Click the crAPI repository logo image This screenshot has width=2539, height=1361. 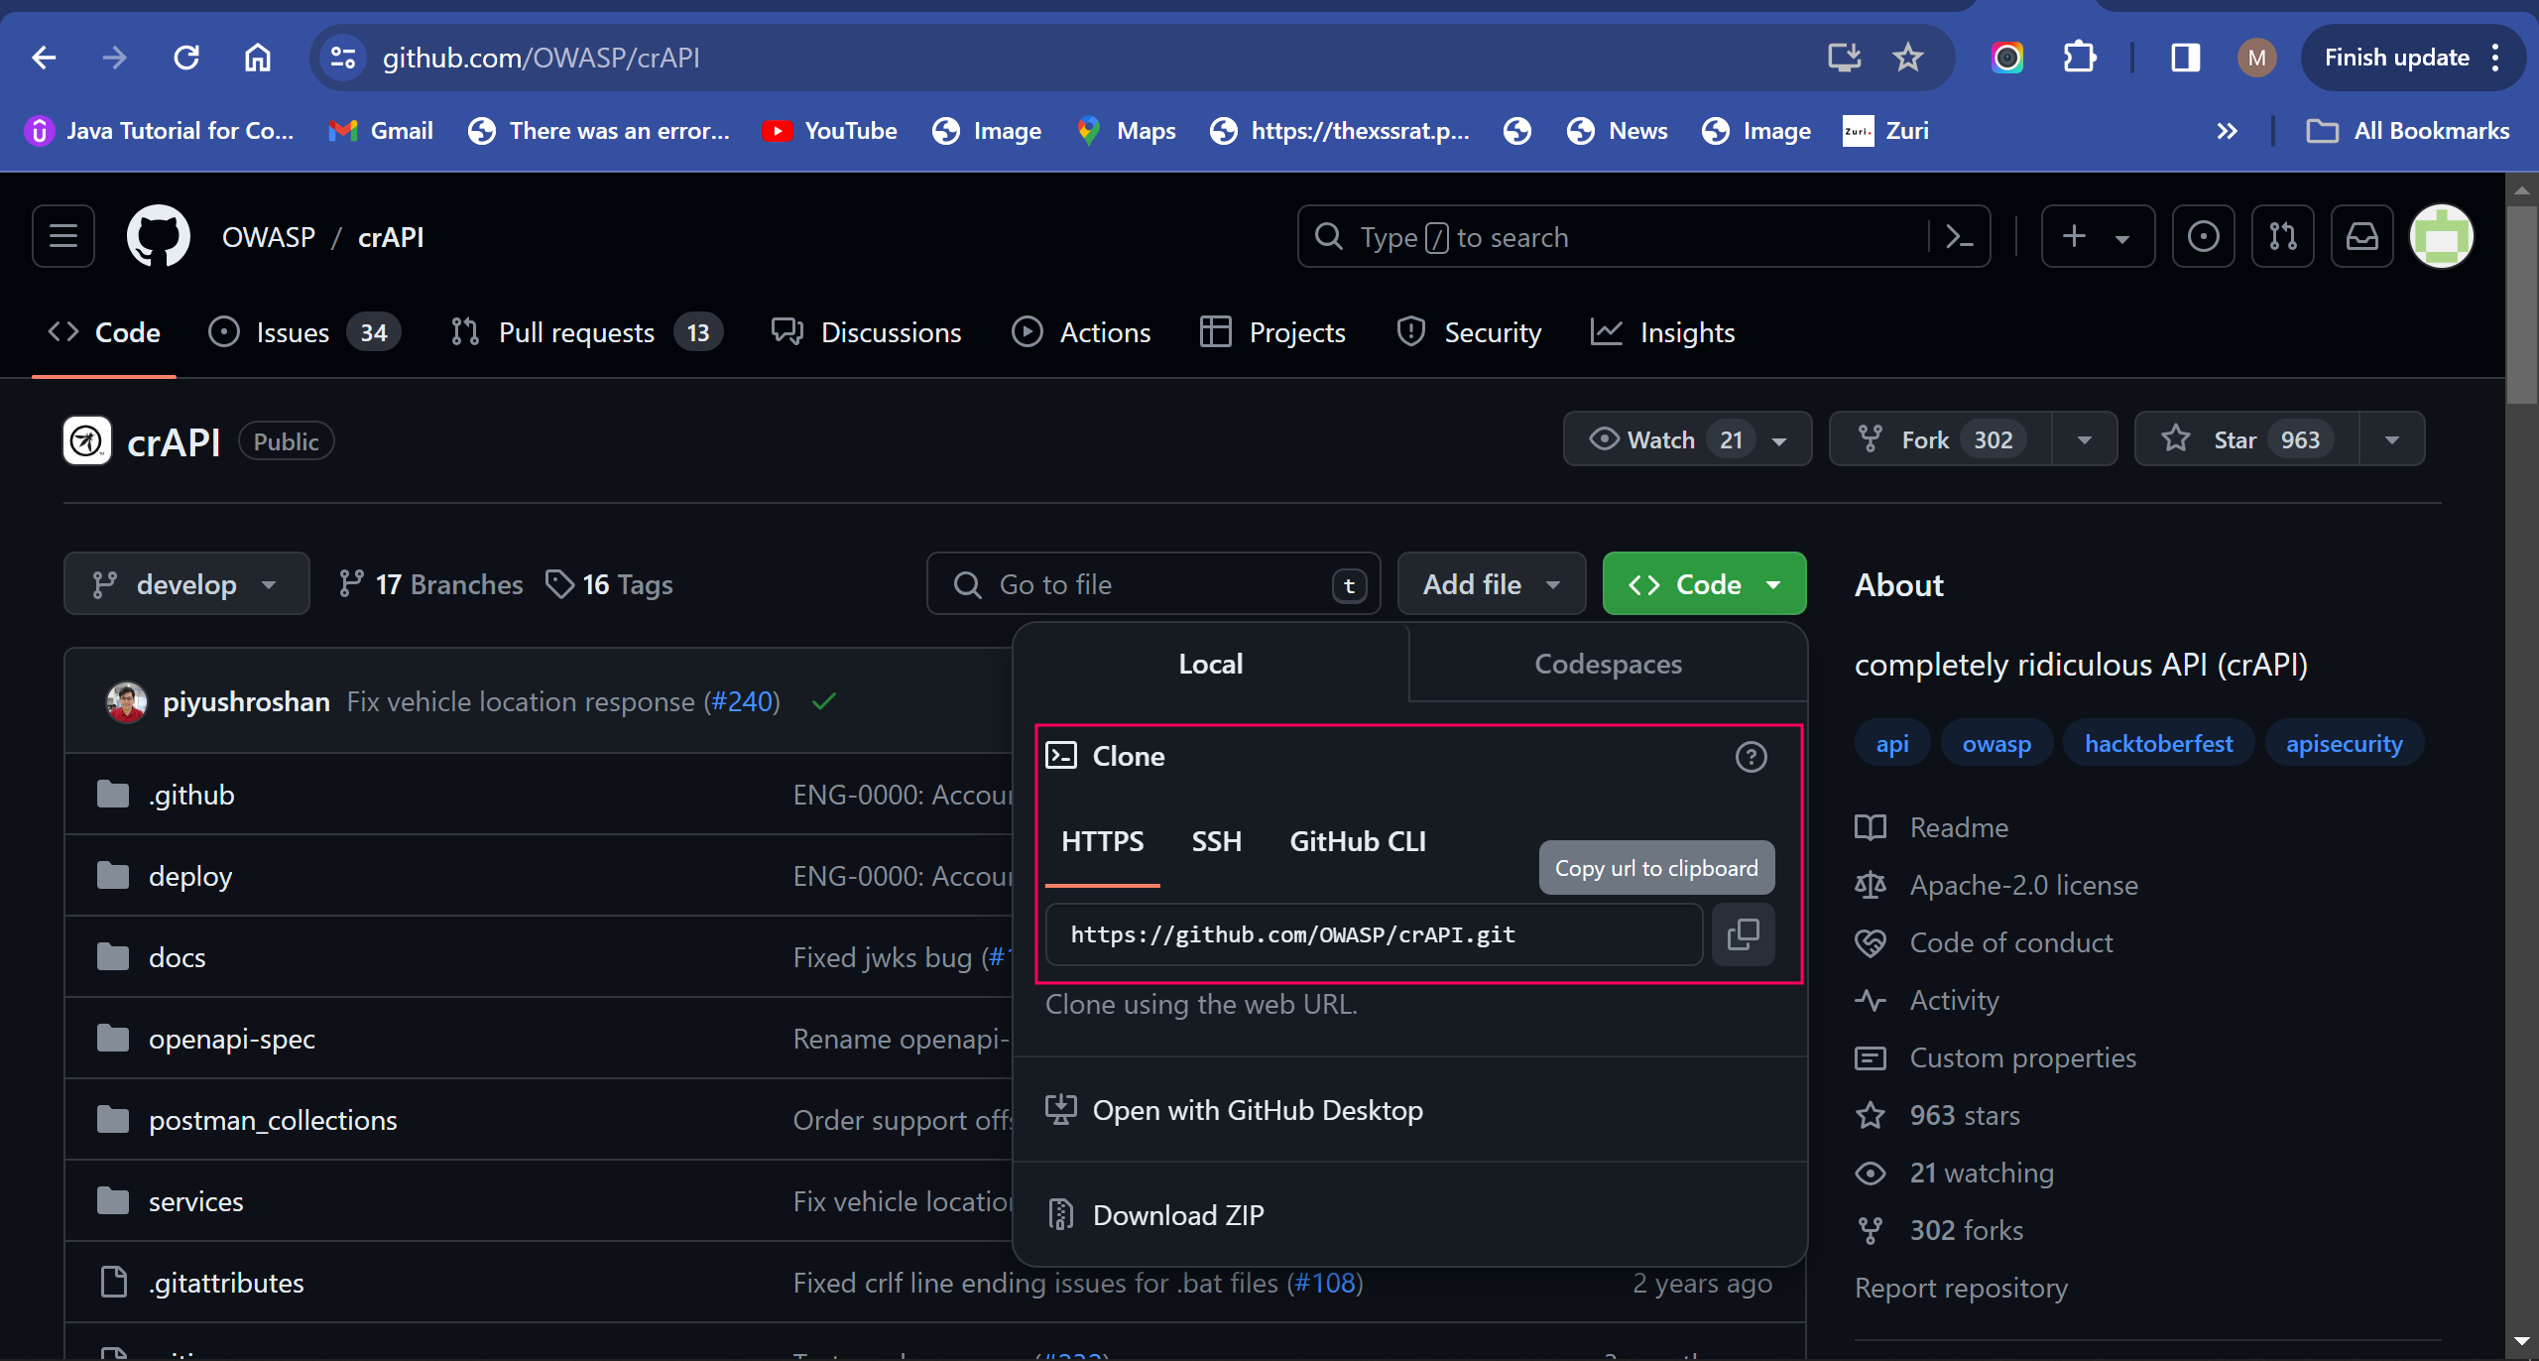[87, 440]
